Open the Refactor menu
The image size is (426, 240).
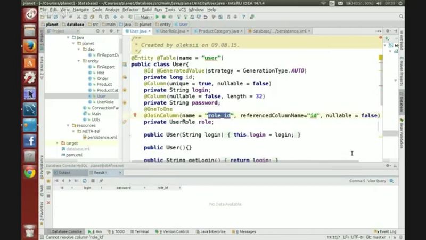[130, 10]
